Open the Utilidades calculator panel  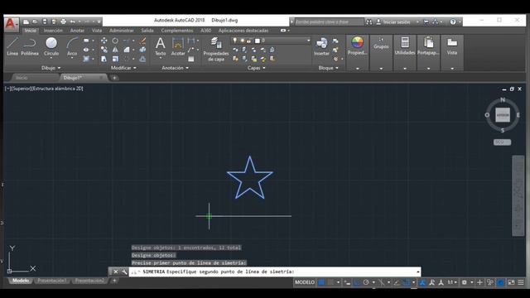(x=405, y=46)
